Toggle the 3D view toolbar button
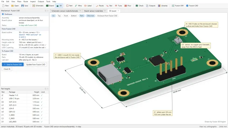The height and width of the screenshot is (128, 228). (59, 6)
